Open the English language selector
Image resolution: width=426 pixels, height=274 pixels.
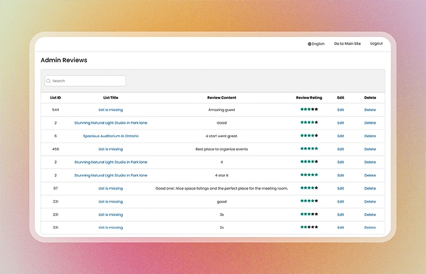(x=316, y=43)
